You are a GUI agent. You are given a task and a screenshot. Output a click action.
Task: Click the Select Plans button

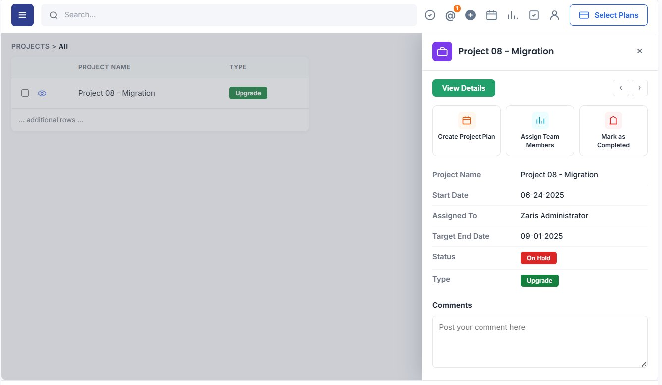click(x=608, y=15)
